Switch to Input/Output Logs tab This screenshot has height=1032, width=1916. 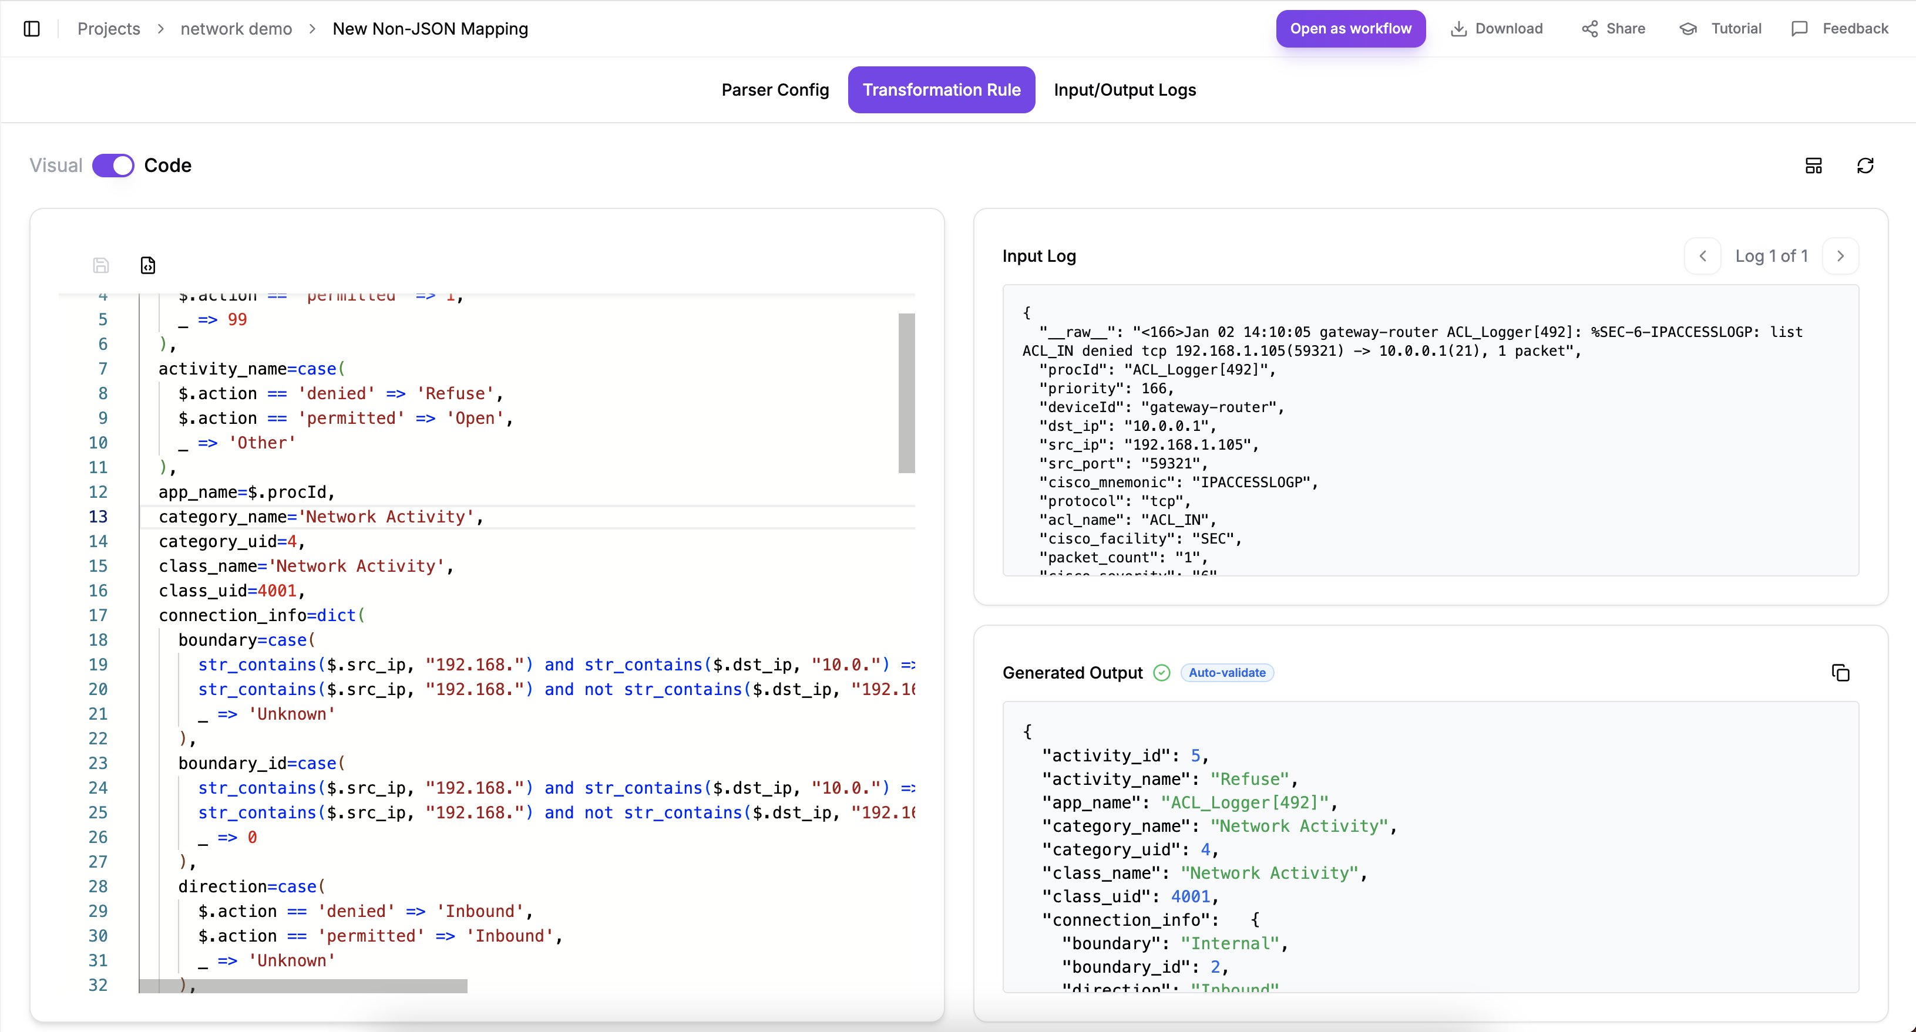1125,90
